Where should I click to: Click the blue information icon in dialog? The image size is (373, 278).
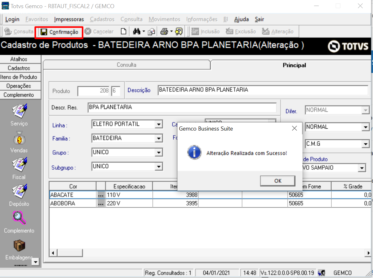click(194, 152)
